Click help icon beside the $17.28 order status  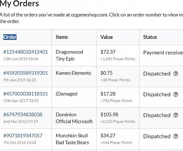click(176, 94)
